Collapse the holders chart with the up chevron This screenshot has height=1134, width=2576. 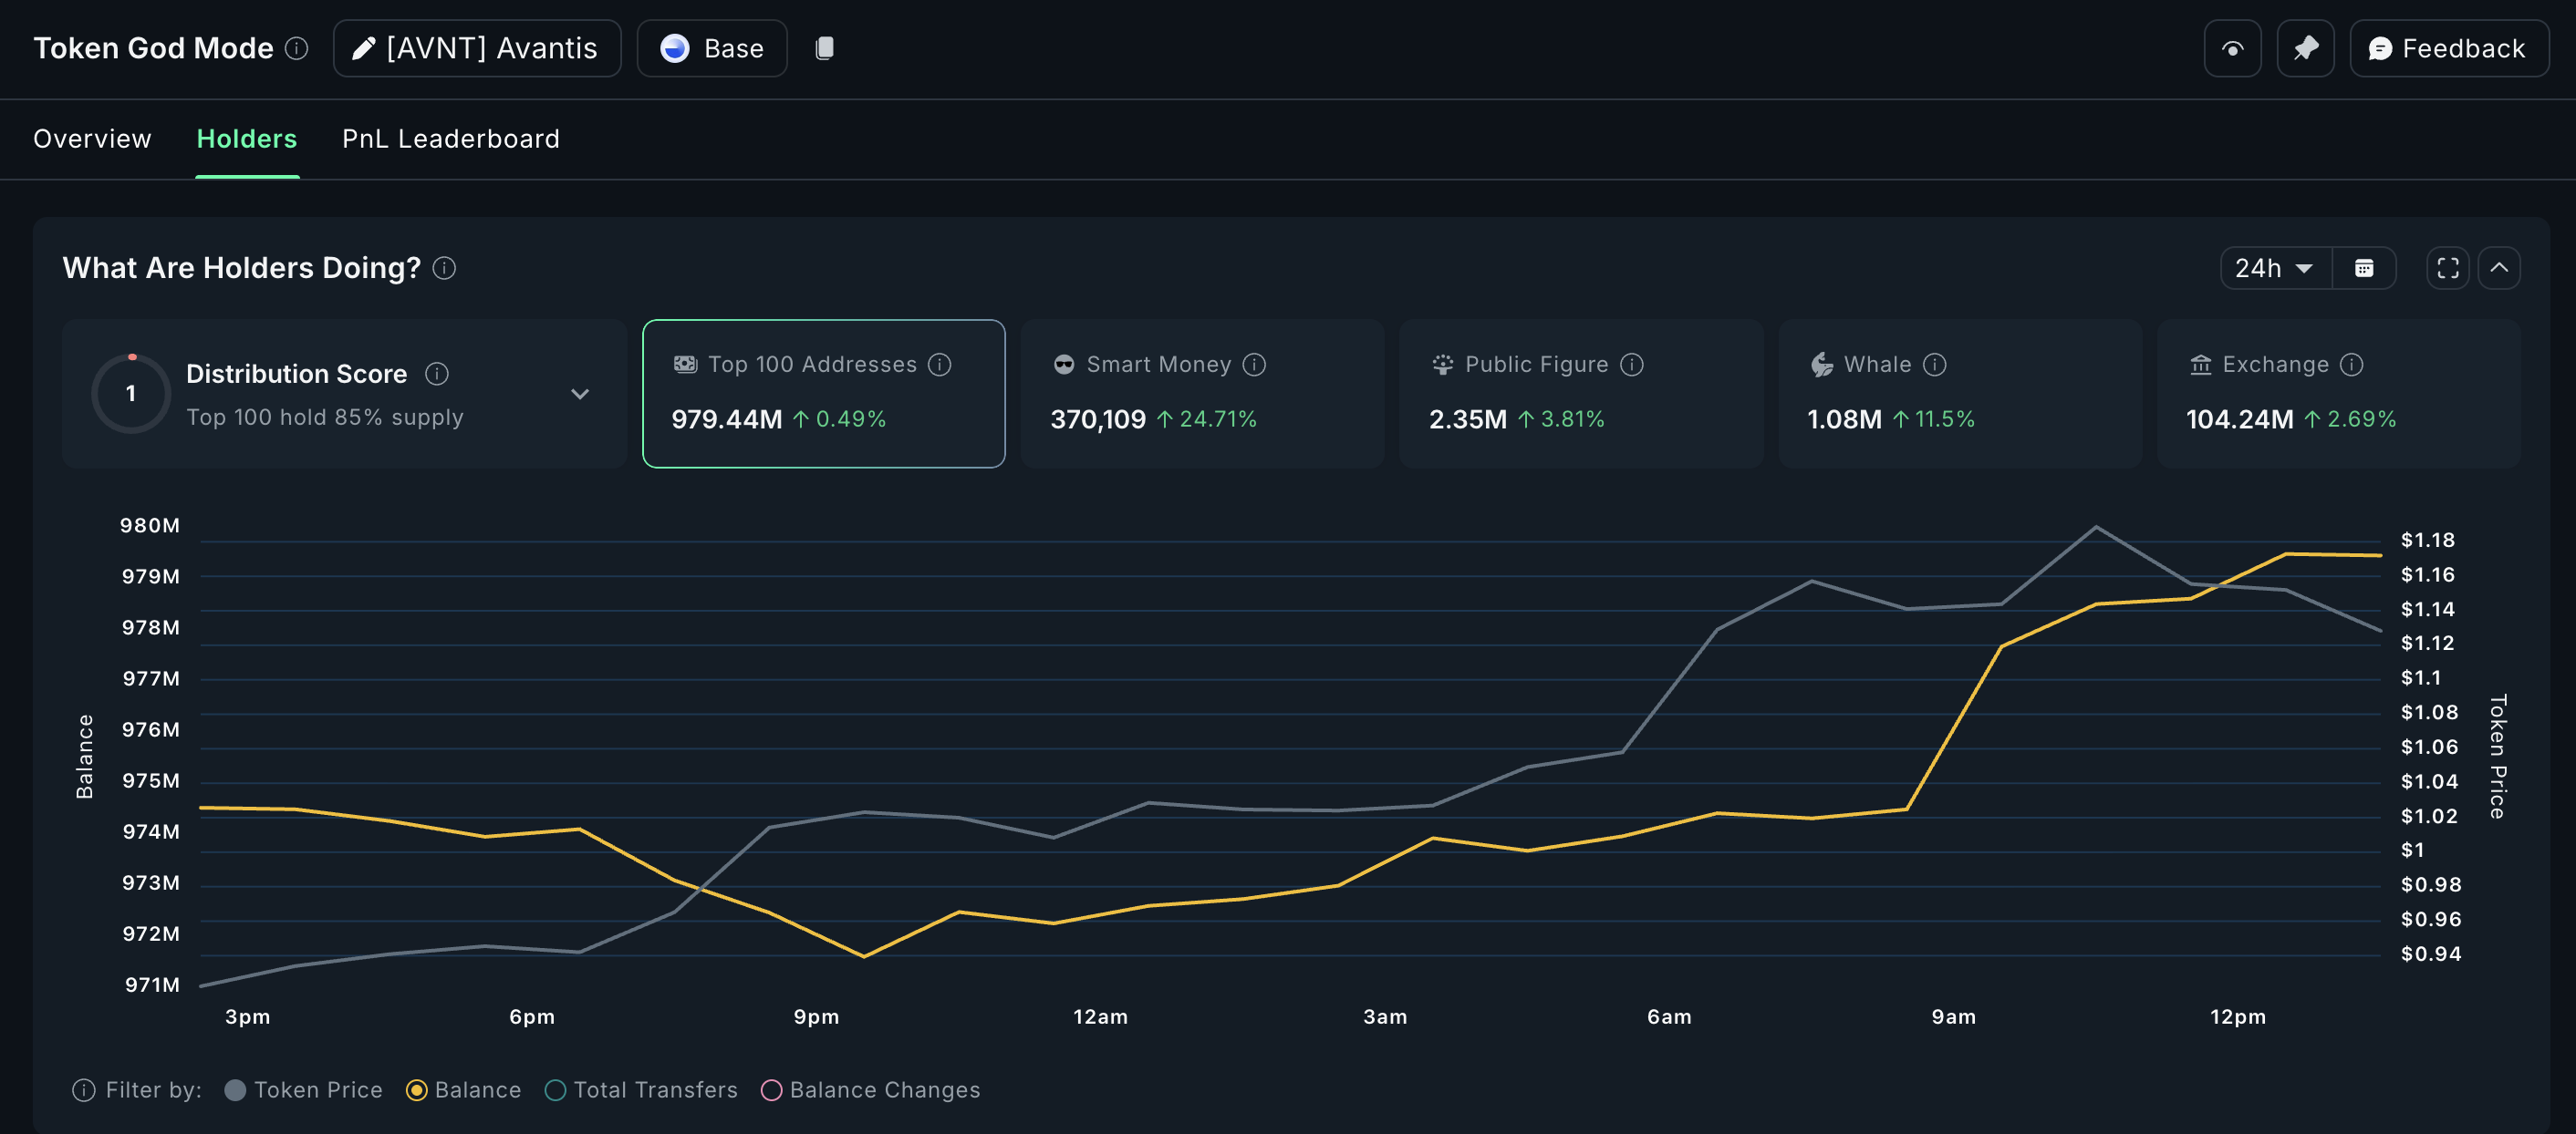(2499, 268)
